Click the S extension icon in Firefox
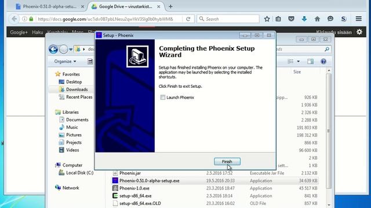The width and height of the screenshot is (371, 208). [x=344, y=19]
